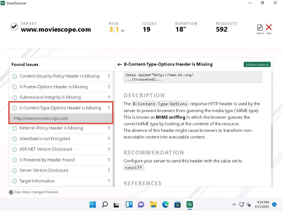Image resolution: width=282 pixels, height=211 pixels.
Task: Start a new scan with the red X icon
Action: (x=269, y=27)
